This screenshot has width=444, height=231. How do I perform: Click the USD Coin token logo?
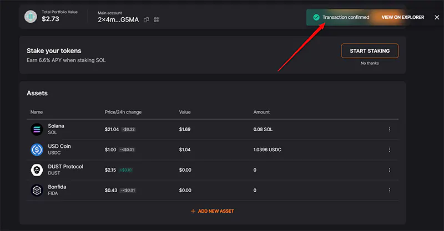[37, 150]
